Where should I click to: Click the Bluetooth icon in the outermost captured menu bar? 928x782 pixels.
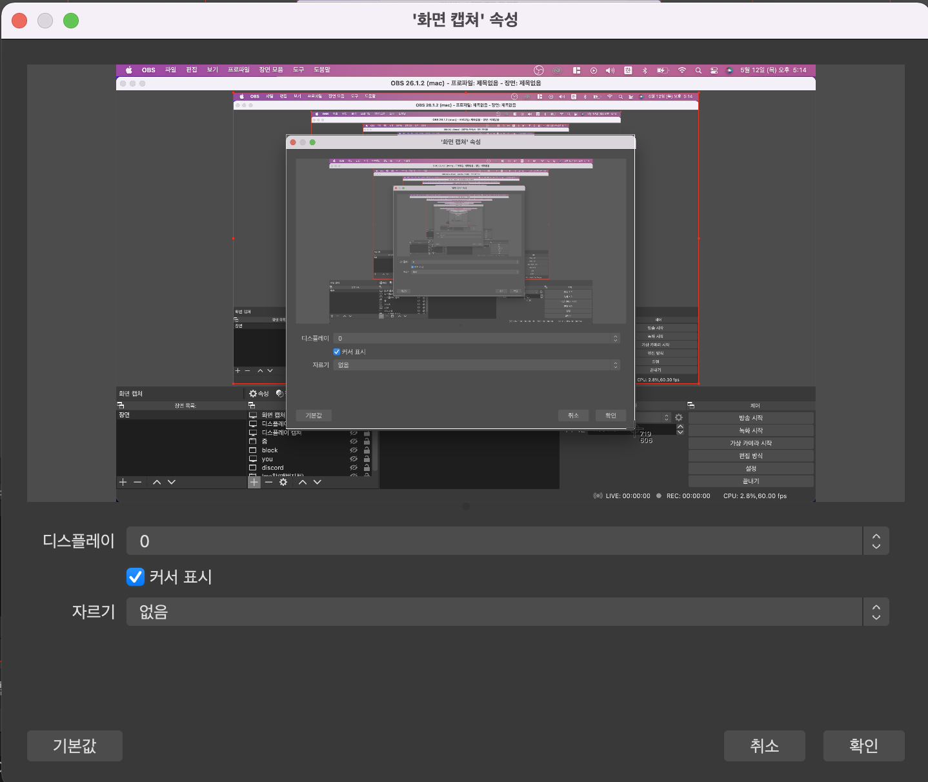(645, 70)
